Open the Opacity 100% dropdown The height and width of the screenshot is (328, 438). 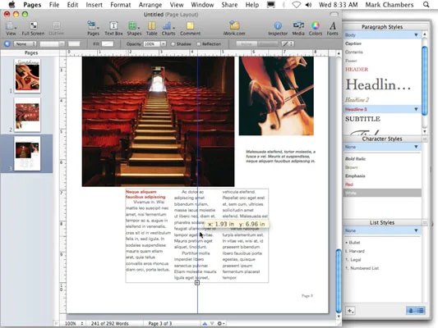coord(164,44)
